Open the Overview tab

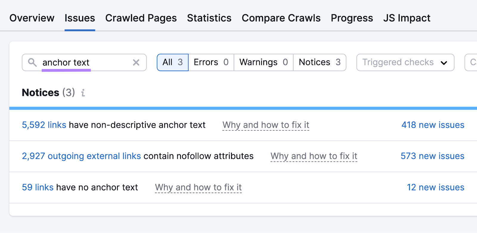32,18
